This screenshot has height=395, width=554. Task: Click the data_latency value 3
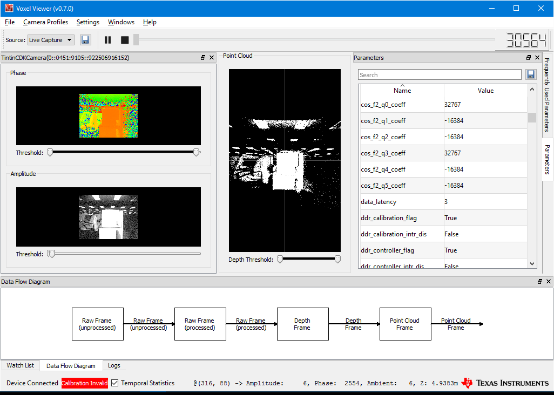(446, 202)
